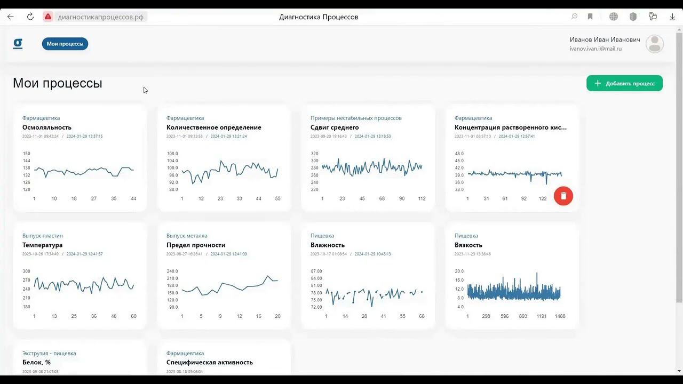Open the Влажность process card
Image resolution: width=683 pixels, height=384 pixels.
pyautogui.click(x=368, y=276)
